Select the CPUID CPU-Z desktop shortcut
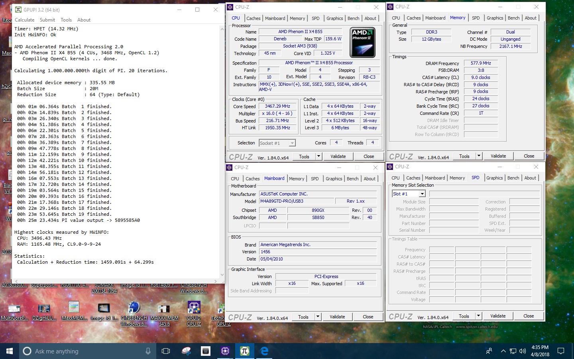 [x=194, y=314]
